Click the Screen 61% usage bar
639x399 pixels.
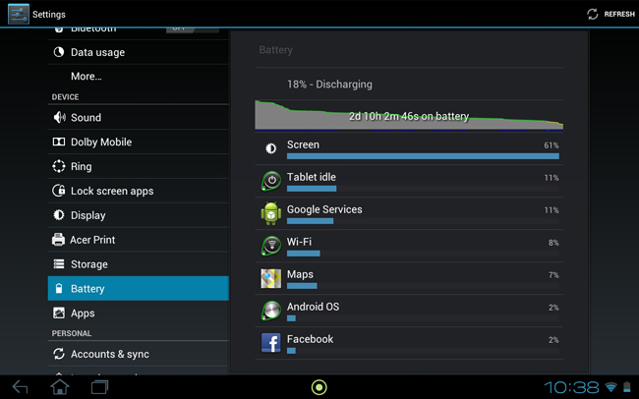pos(423,156)
